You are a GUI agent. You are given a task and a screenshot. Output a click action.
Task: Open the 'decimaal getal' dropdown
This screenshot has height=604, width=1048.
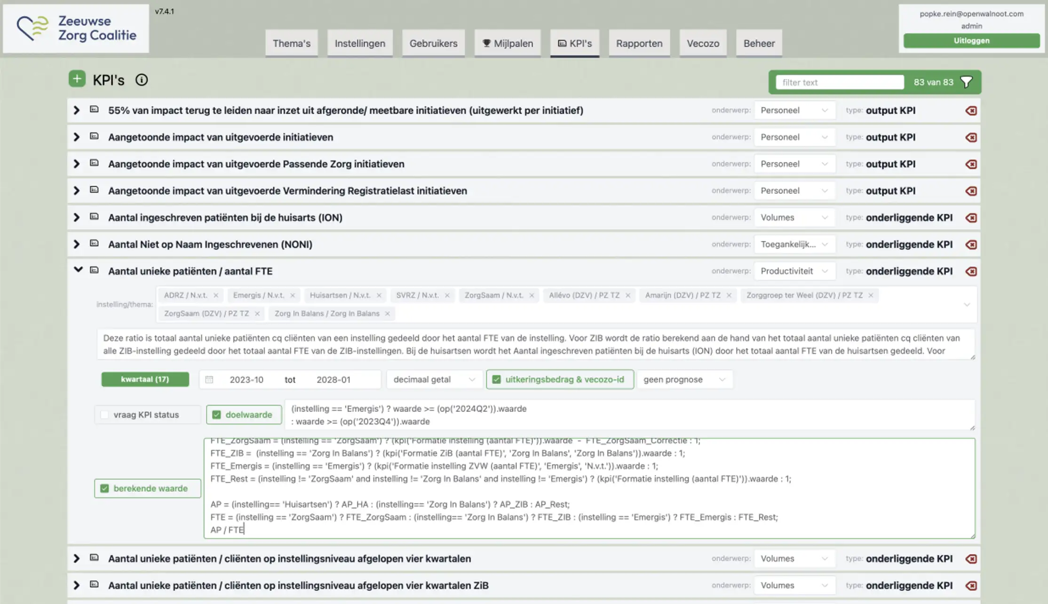(x=434, y=380)
